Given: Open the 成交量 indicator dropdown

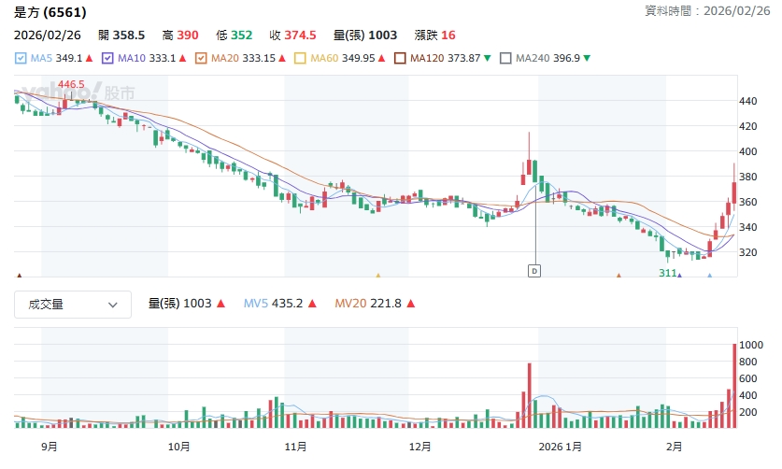Looking at the screenshot, I should click(73, 304).
